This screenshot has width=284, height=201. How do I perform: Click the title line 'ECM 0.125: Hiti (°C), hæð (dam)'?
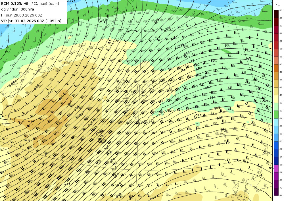click(30, 3)
